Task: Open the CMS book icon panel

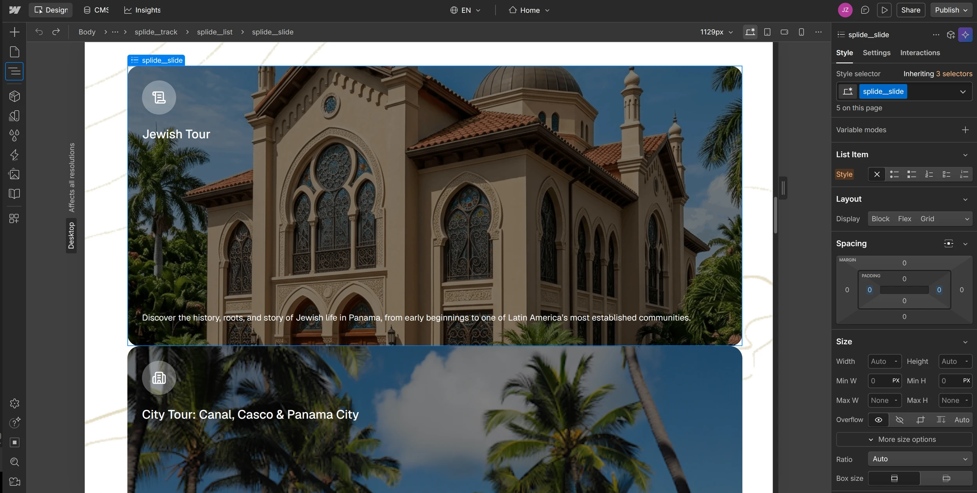Action: 14,194
